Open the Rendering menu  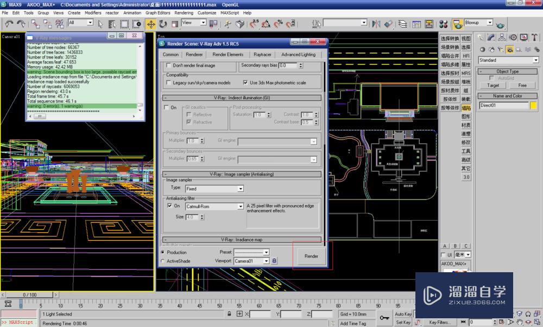(x=184, y=12)
